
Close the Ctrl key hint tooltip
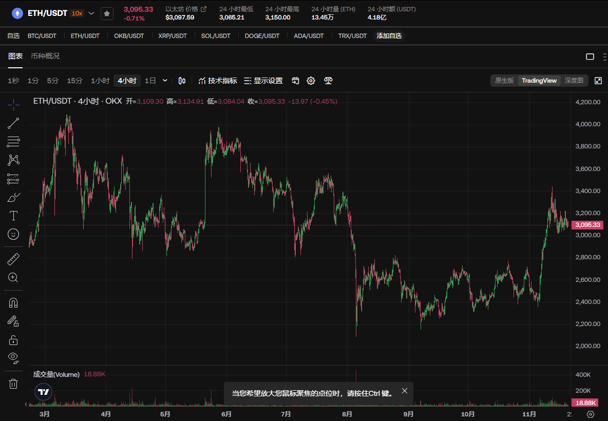405,391
